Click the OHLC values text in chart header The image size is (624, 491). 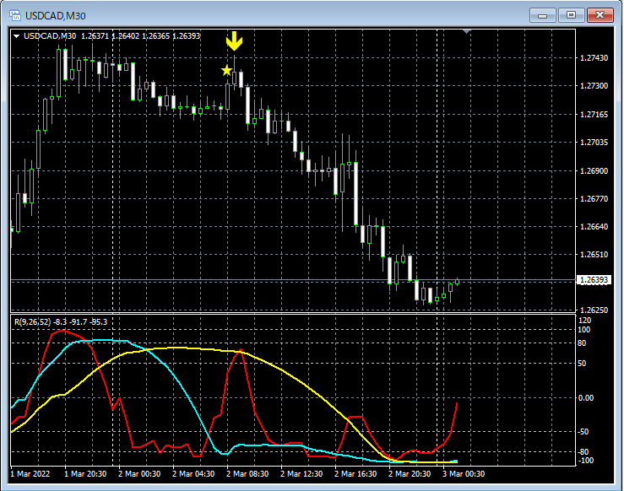coord(140,36)
